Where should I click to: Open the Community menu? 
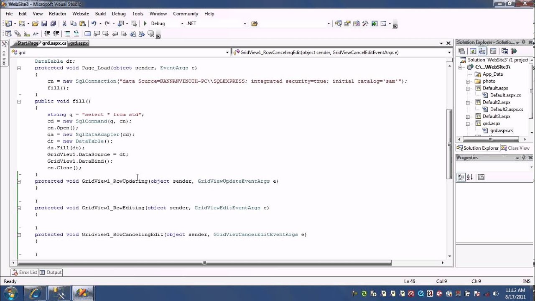186,13
